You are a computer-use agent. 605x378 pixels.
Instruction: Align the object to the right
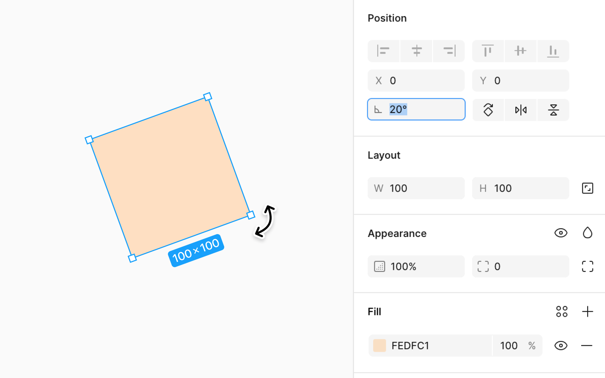[x=449, y=51]
